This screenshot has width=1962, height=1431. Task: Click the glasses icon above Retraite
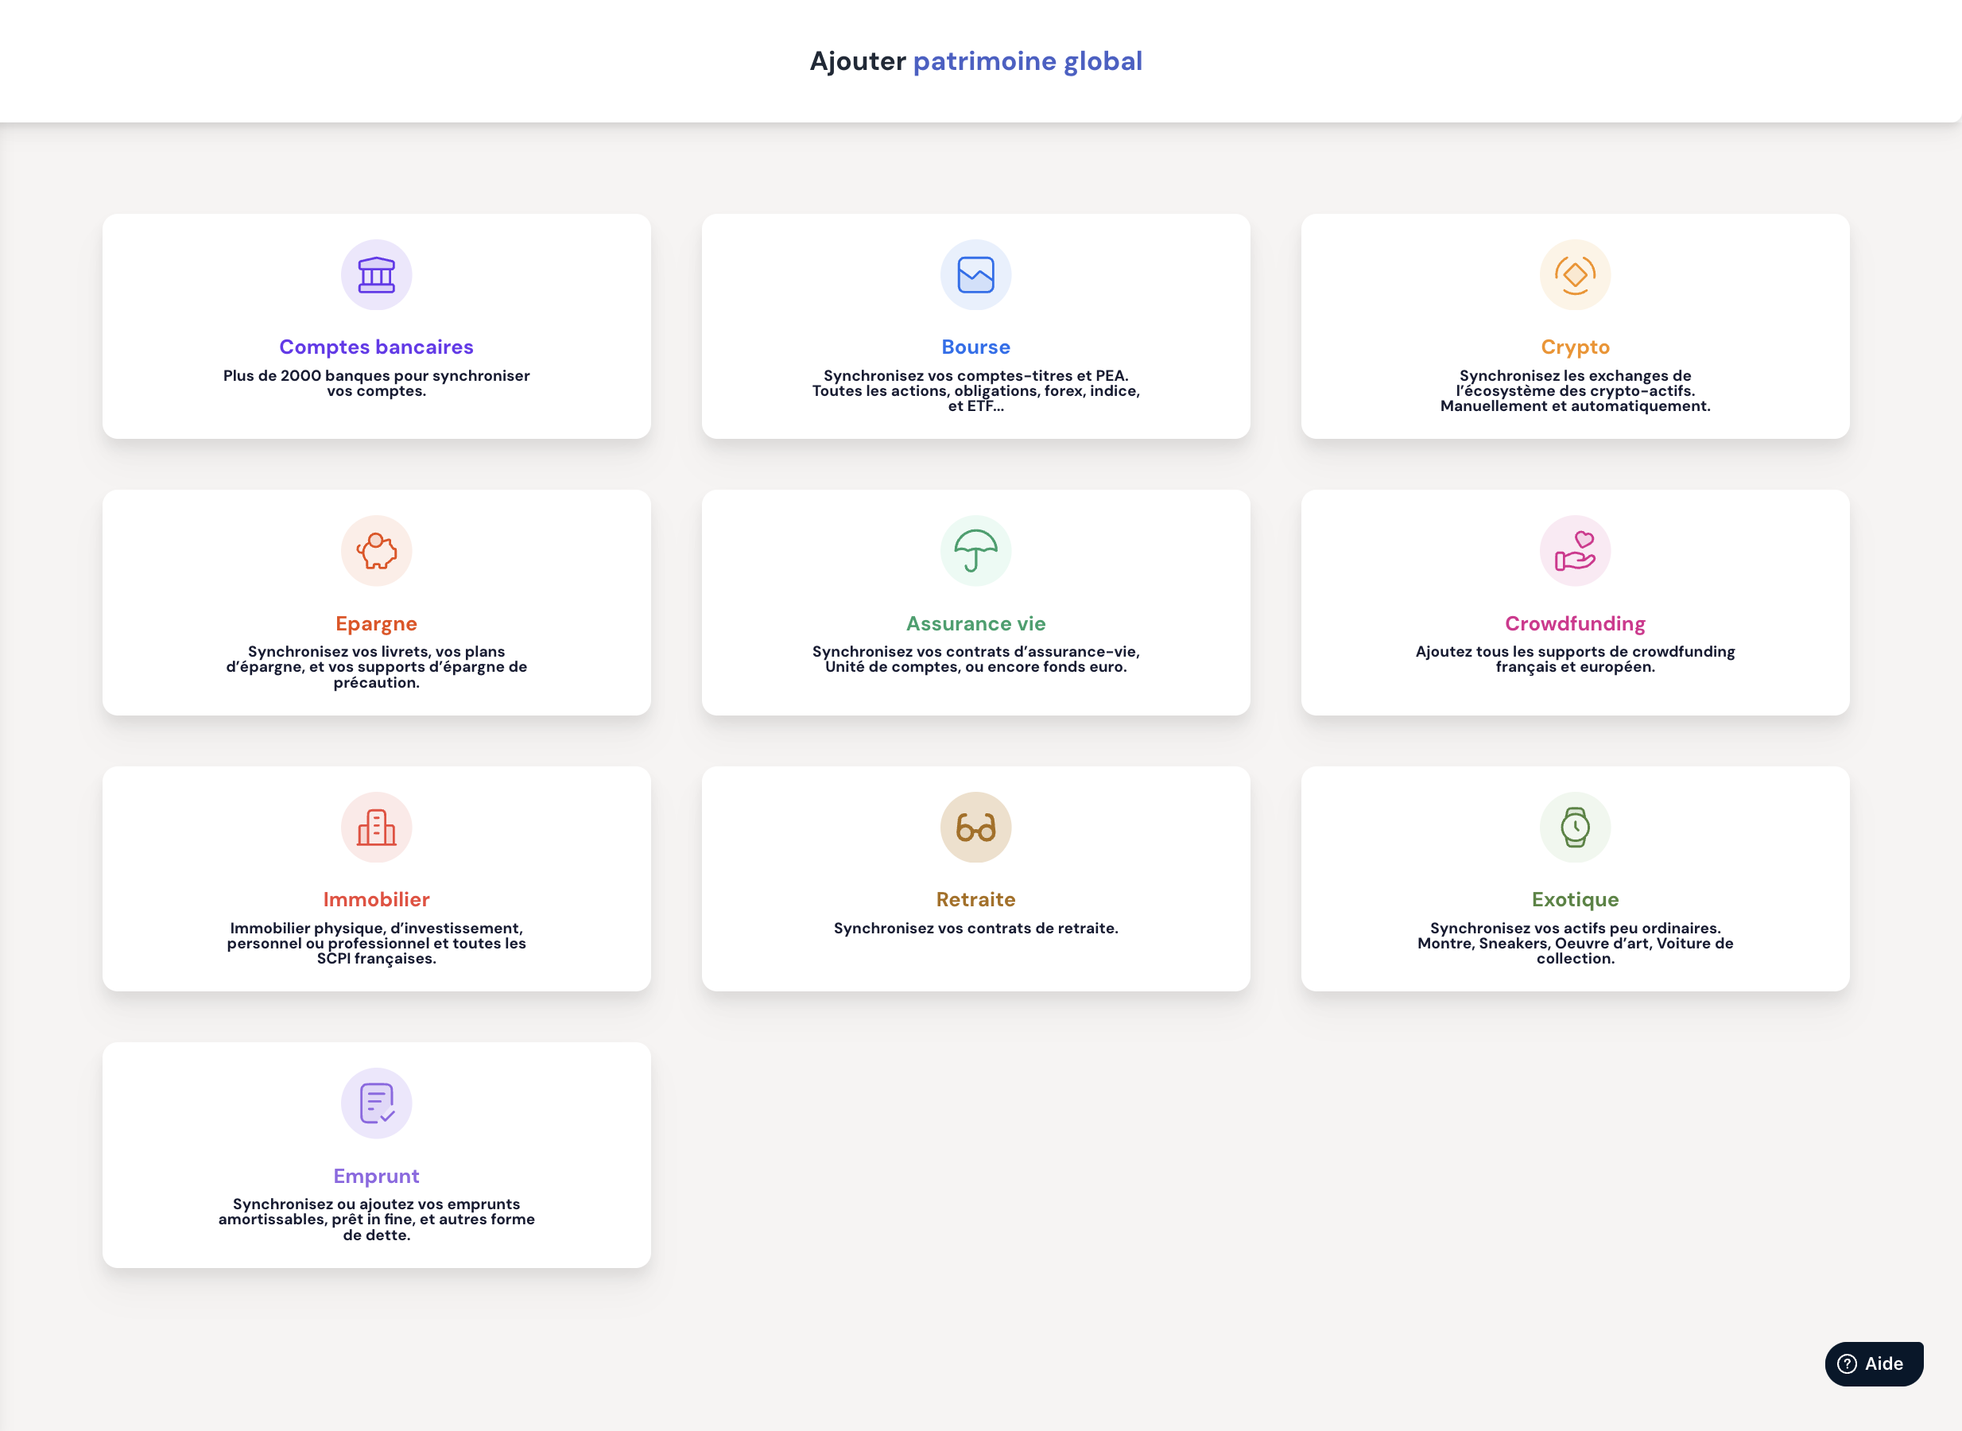pyautogui.click(x=975, y=828)
